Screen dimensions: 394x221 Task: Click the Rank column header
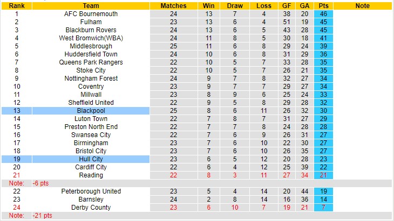click(16, 6)
